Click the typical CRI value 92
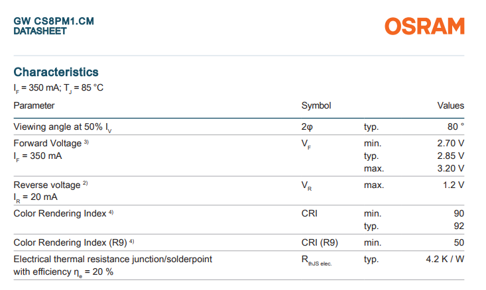This screenshot has height=290, width=486. click(x=459, y=226)
